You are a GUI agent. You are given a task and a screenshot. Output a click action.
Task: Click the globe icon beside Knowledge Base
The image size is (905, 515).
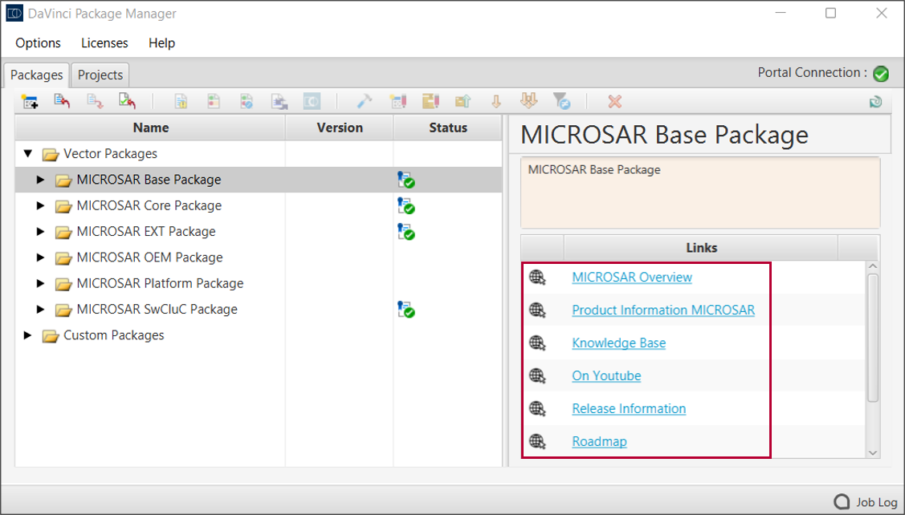click(x=537, y=343)
